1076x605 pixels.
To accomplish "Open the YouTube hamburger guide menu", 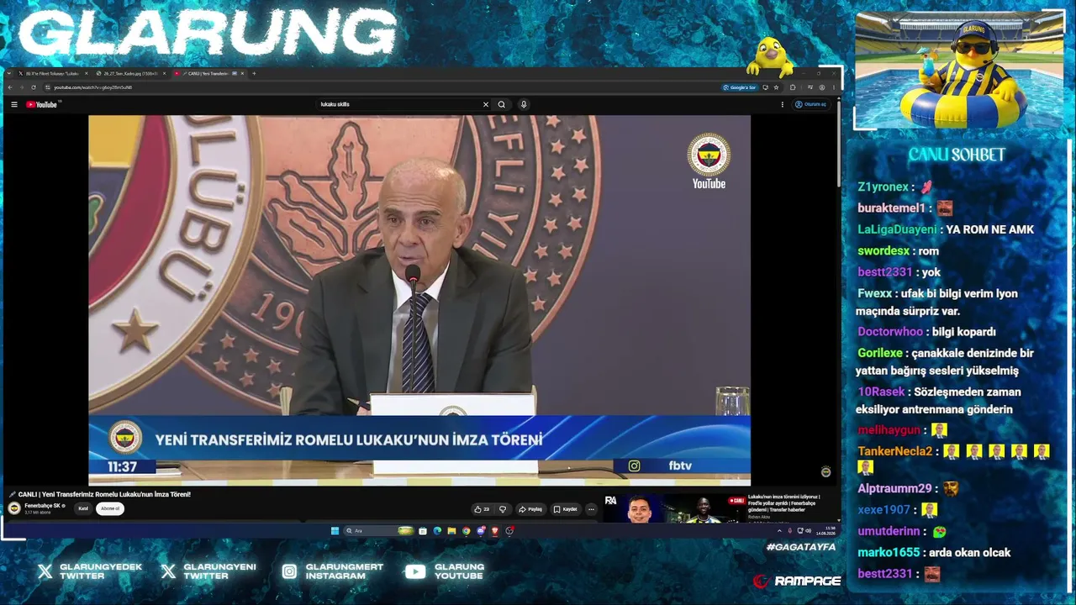I will point(14,104).
